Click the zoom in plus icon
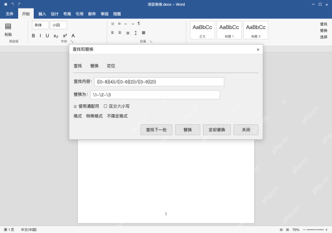Viewport: 332px width, 233px height. 326,230
